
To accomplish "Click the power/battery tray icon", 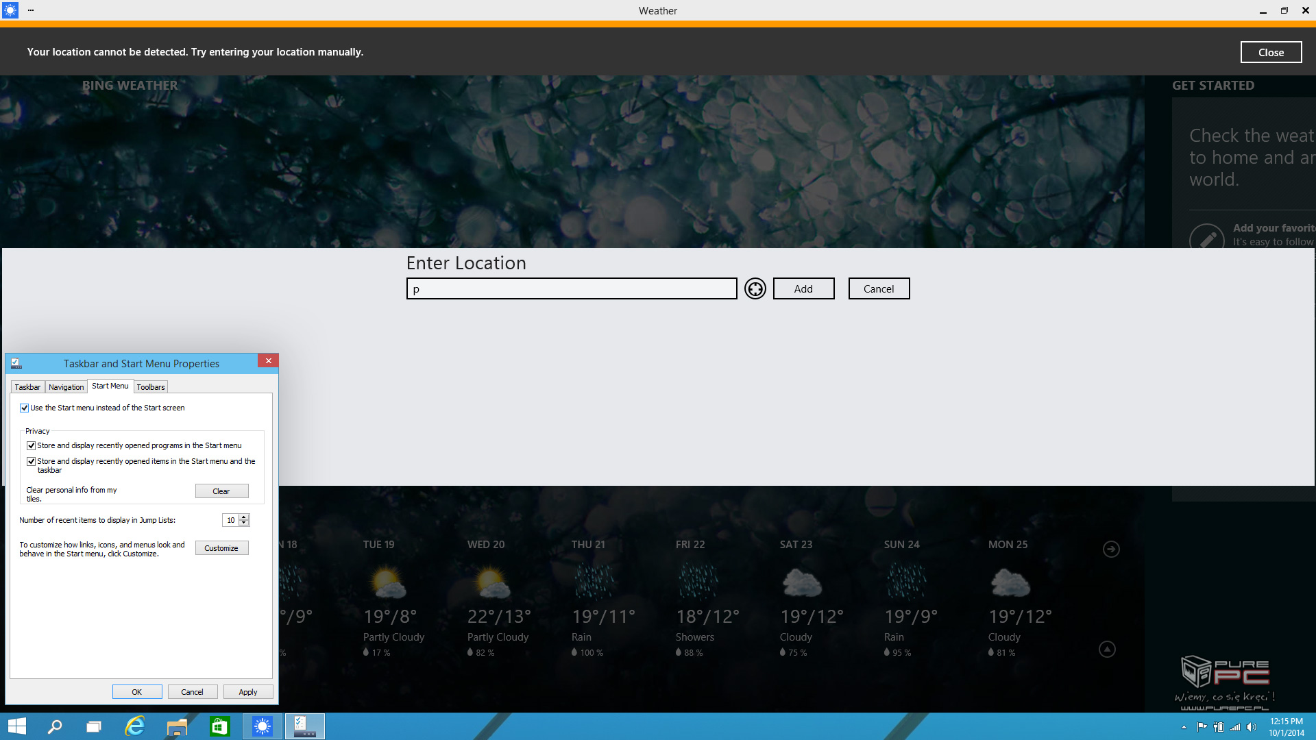I will 1219,727.
